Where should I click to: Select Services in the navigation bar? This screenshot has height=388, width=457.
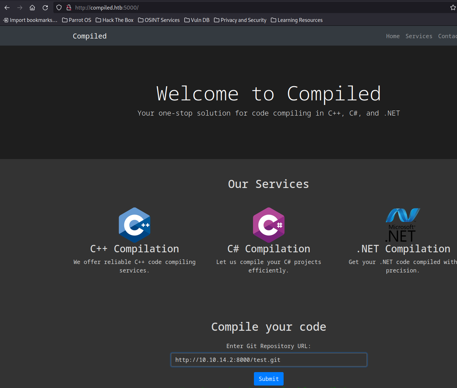click(x=419, y=36)
